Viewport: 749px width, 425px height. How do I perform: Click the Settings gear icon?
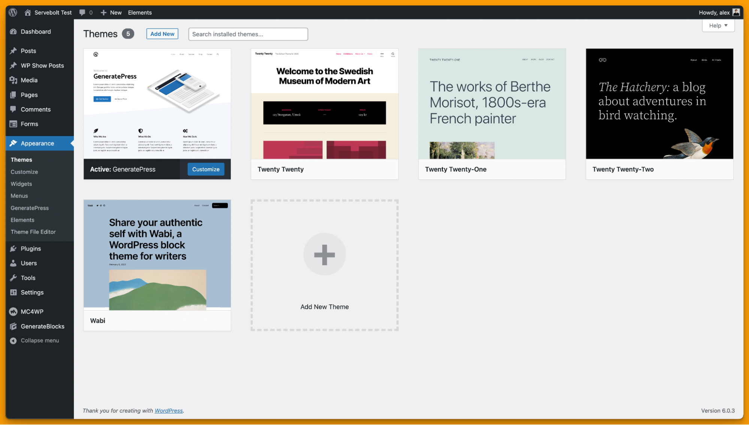pyautogui.click(x=13, y=292)
